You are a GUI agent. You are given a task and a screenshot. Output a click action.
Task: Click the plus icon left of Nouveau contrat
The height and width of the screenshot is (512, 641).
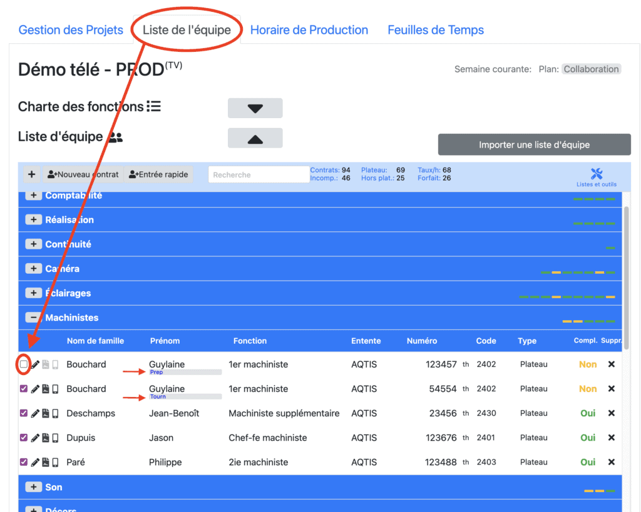[x=32, y=174]
